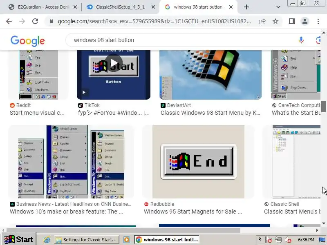This screenshot has width=327, height=245.
Task: Click the horizontal scrollbar thumb
Action: point(123,230)
